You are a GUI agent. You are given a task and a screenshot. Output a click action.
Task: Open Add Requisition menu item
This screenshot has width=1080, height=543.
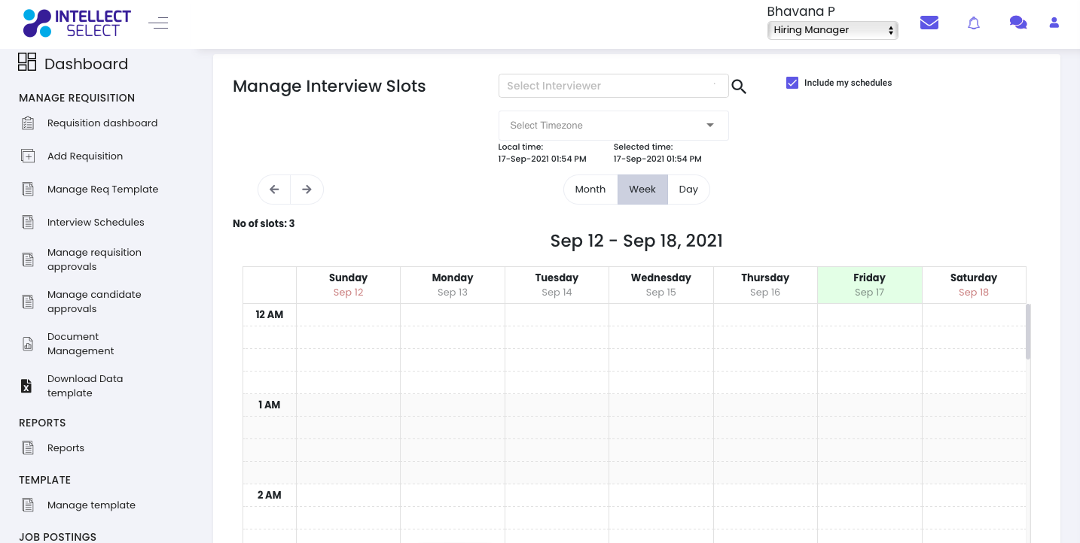click(85, 156)
